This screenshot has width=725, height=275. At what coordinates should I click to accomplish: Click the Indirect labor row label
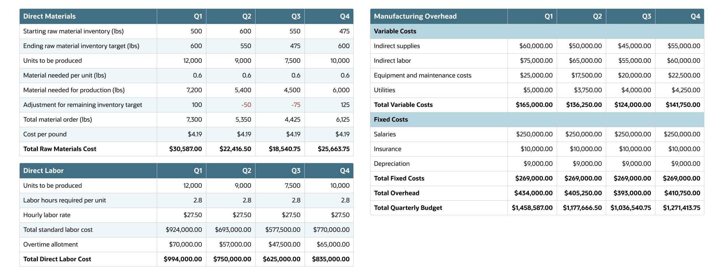tap(392, 61)
